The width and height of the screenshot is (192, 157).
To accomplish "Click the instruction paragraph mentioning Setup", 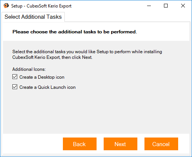I will 87,54.
